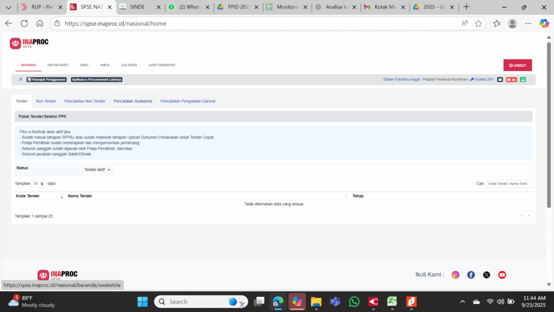The image size is (554, 312).
Task: Open WhatsApp from the Windows taskbar
Action: [354, 302]
